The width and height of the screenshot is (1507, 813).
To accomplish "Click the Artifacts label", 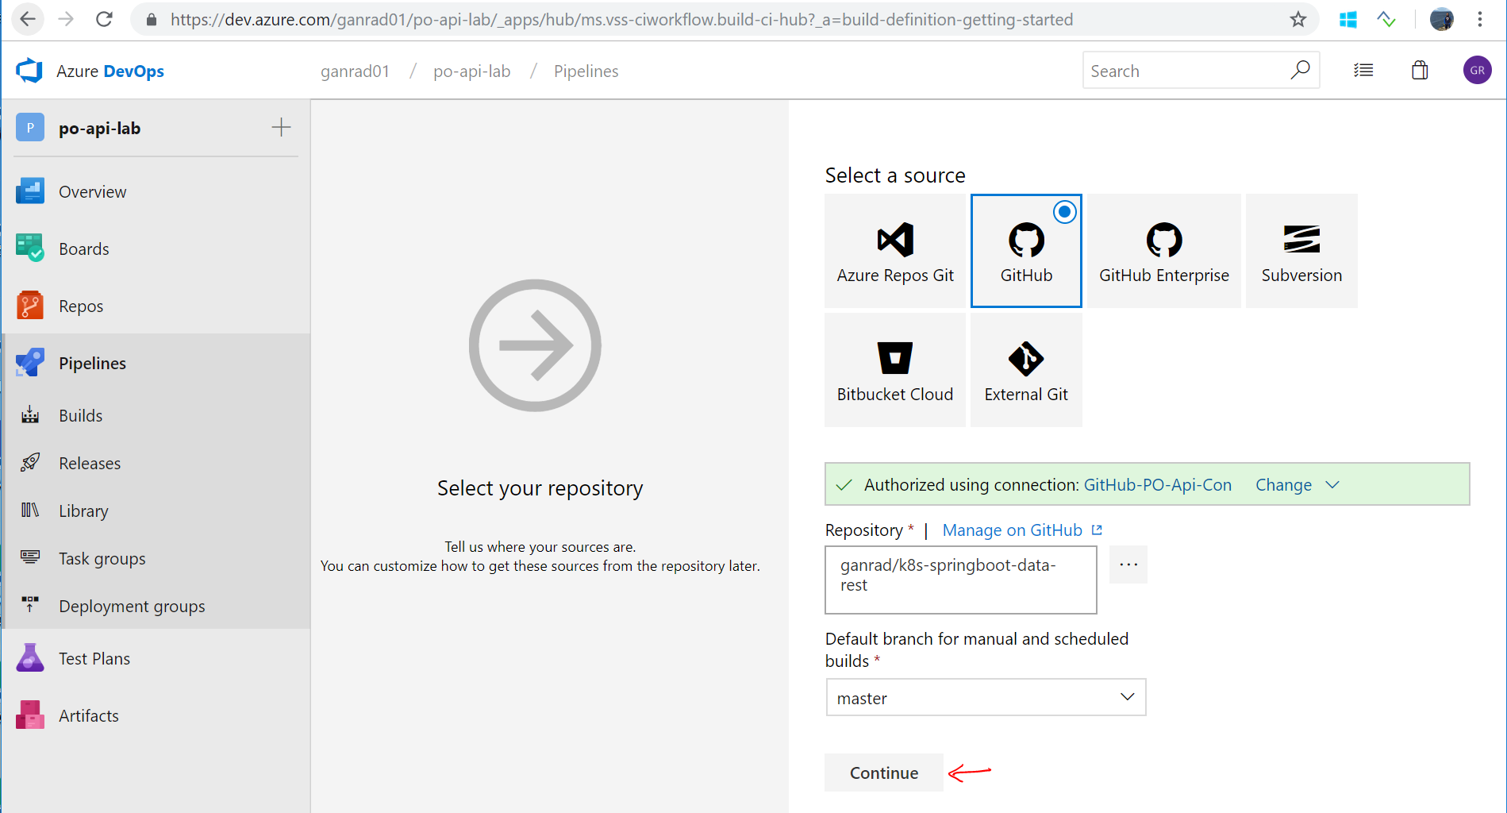I will pos(89,715).
